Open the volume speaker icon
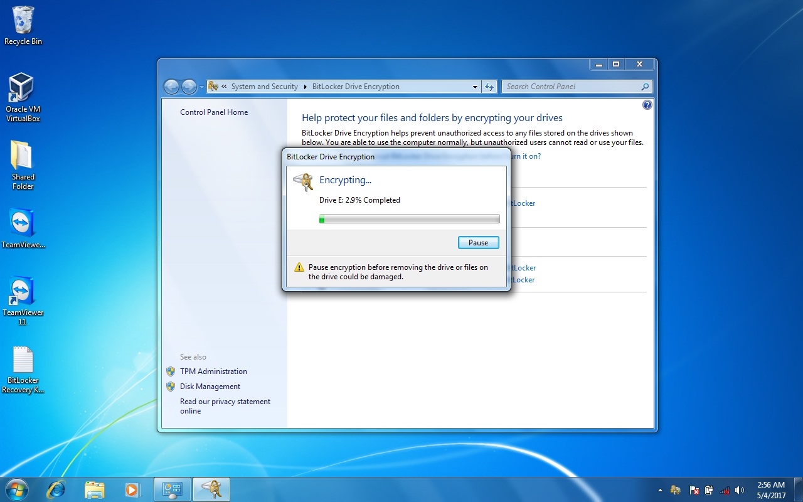The height and width of the screenshot is (502, 803). point(740,490)
